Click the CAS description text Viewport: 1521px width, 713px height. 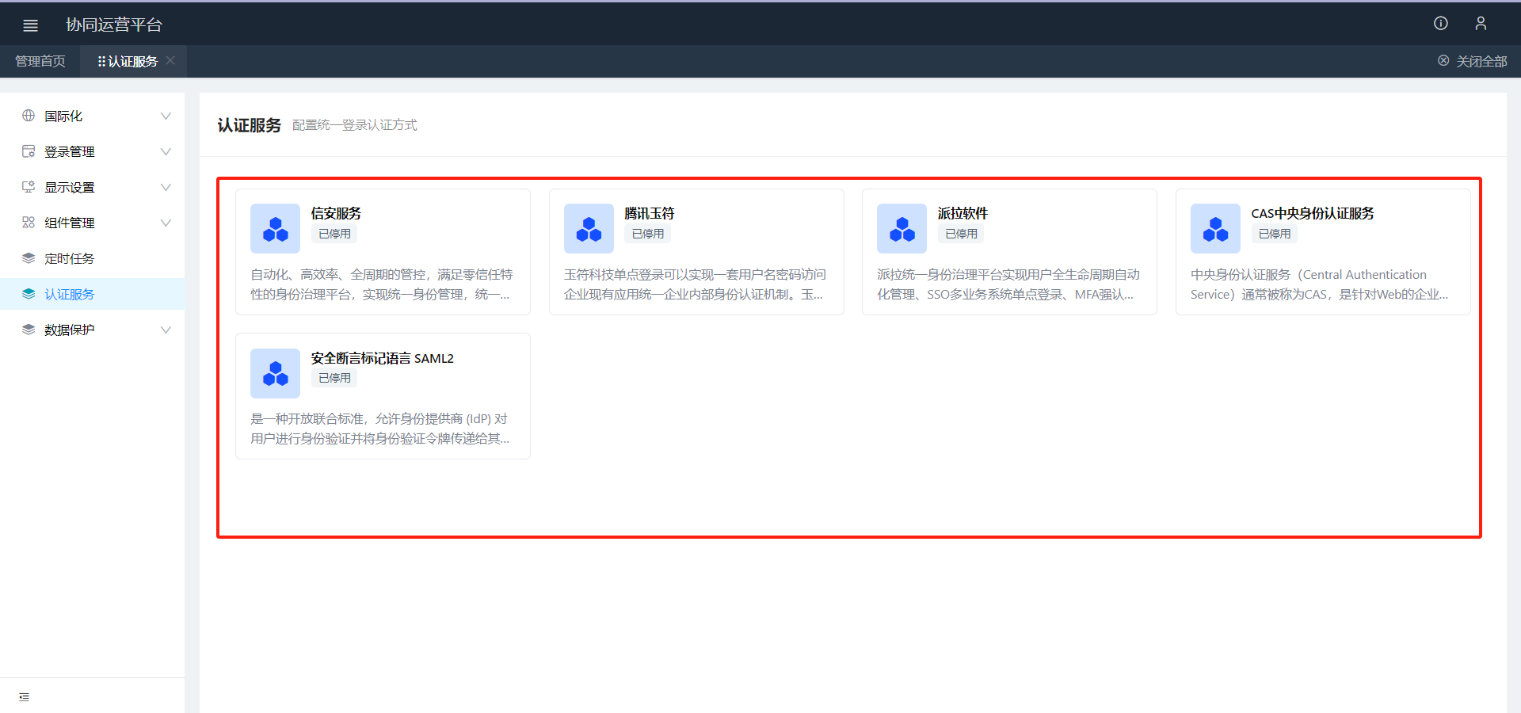pyautogui.click(x=1320, y=284)
